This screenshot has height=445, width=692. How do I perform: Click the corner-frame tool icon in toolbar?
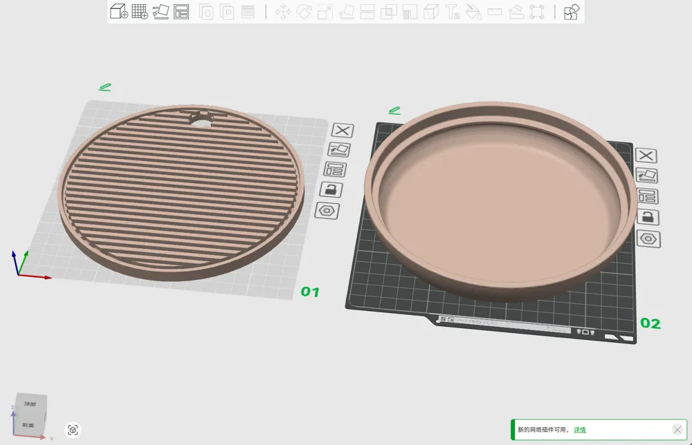click(537, 12)
